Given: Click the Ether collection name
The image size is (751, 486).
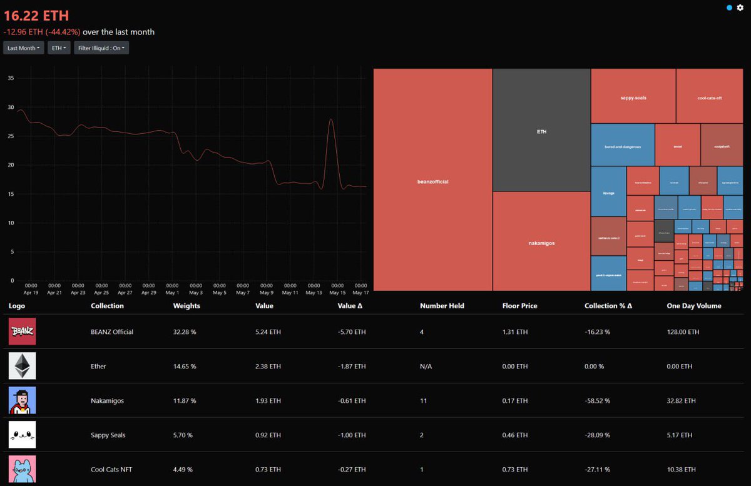Looking at the screenshot, I should tap(99, 366).
